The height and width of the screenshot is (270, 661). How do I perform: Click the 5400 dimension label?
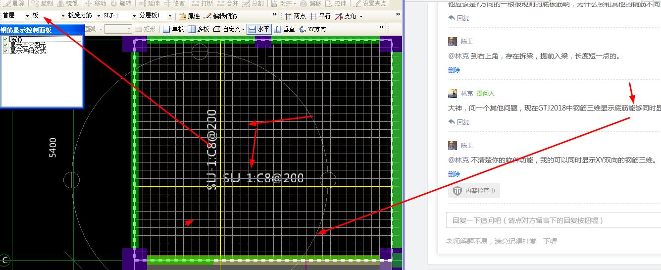point(53,147)
